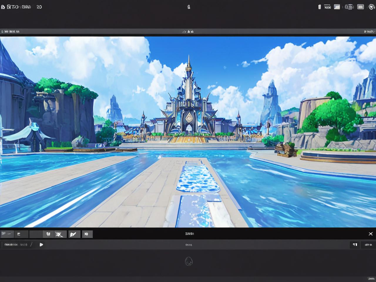Click the castle preview image
This screenshot has height=282, width=376.
click(188, 132)
